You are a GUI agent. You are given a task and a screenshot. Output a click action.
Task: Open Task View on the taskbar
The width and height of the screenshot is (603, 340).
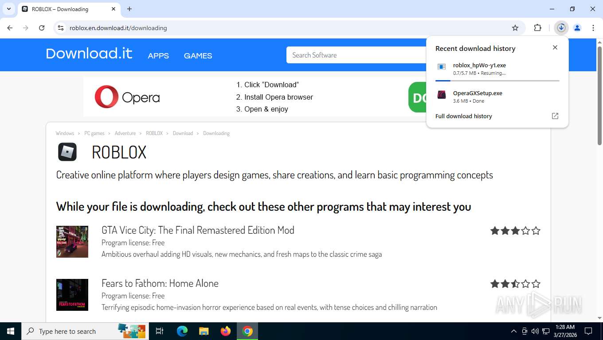(160, 331)
